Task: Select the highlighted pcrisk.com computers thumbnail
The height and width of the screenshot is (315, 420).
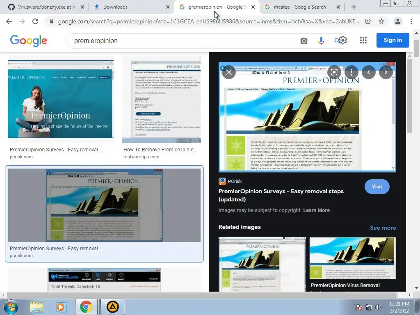Action: pyautogui.click(x=104, y=205)
